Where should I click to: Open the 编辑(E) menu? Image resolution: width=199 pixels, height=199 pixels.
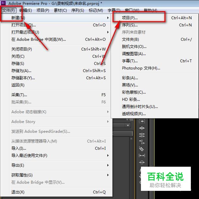coord(25,10)
